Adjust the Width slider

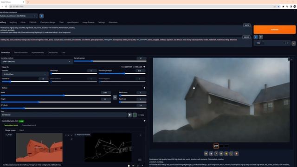tap(56, 96)
